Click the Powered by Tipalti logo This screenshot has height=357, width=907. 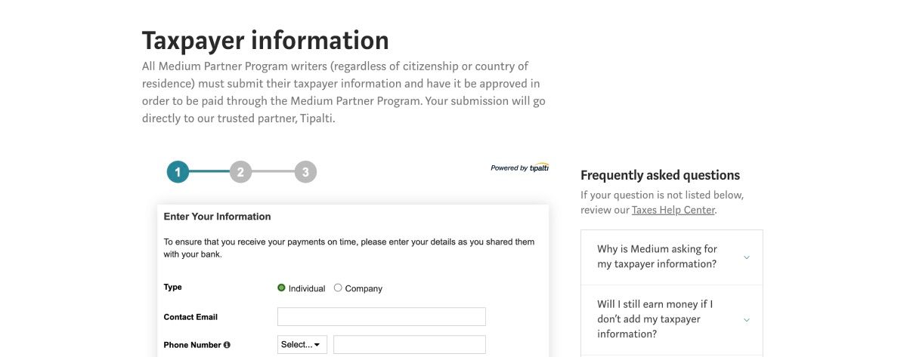point(519,168)
